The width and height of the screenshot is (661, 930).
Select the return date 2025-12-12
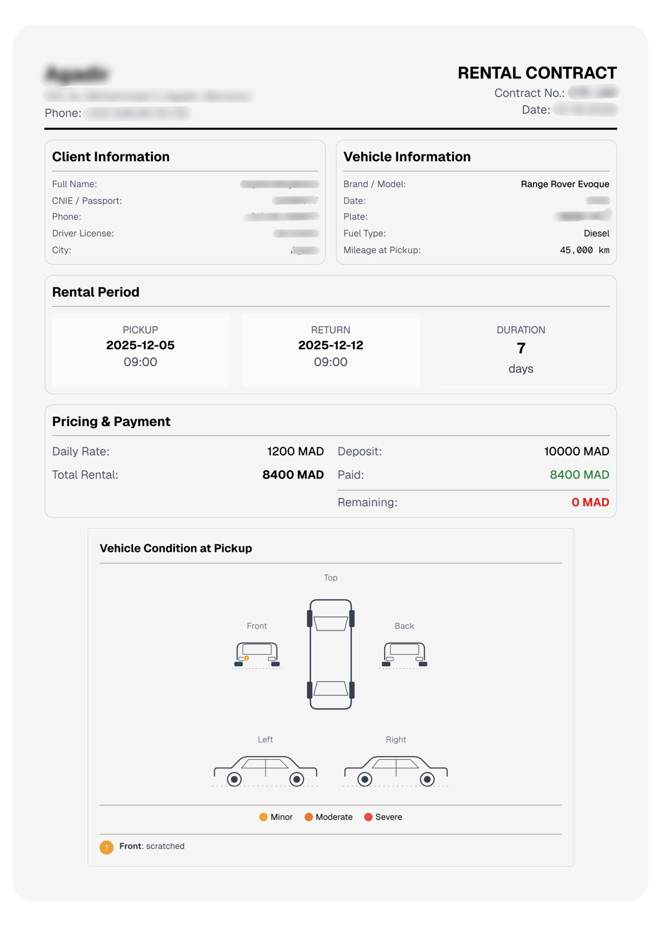click(x=330, y=345)
